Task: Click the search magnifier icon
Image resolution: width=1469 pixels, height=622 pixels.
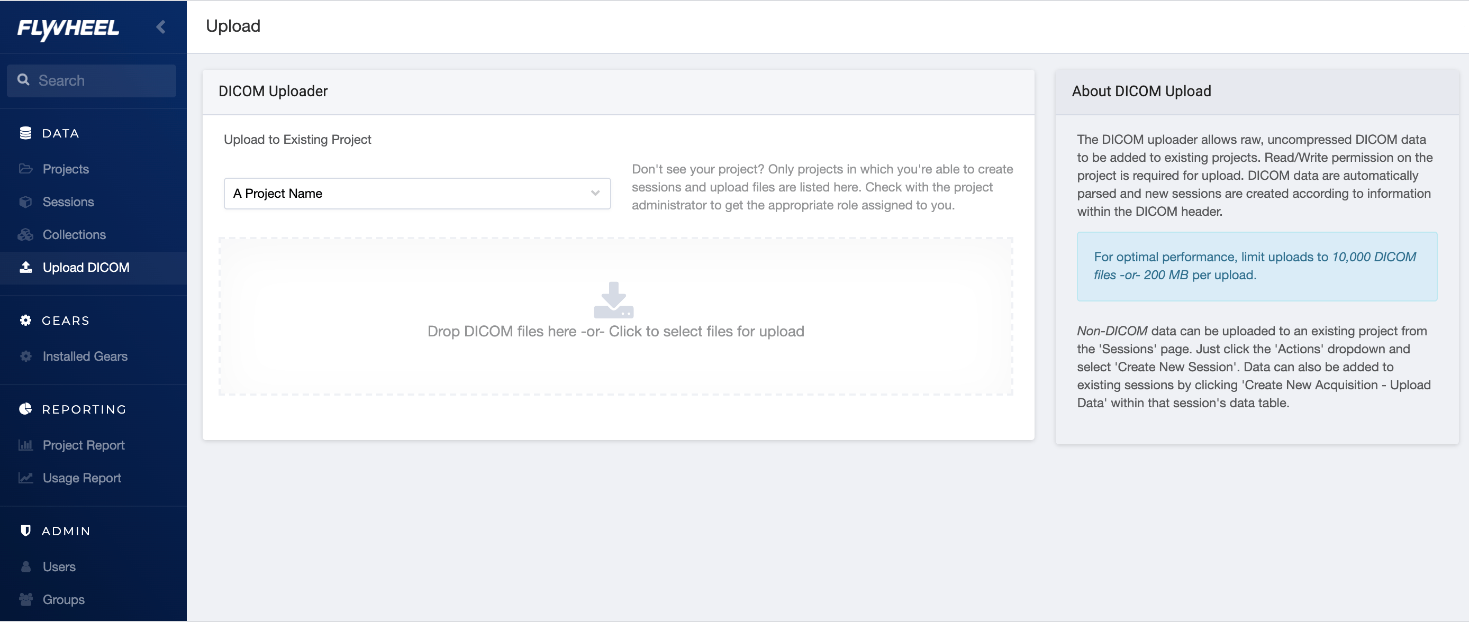Action: 24,80
